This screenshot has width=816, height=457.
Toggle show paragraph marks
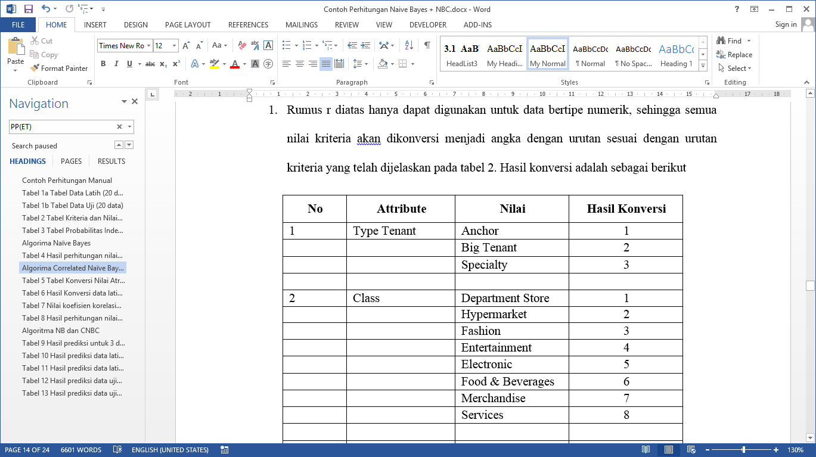point(427,45)
